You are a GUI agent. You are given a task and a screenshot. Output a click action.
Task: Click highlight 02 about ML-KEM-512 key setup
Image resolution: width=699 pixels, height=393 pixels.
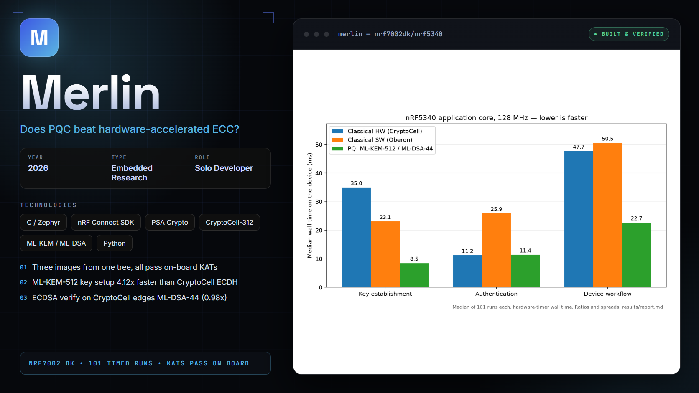coord(129,282)
